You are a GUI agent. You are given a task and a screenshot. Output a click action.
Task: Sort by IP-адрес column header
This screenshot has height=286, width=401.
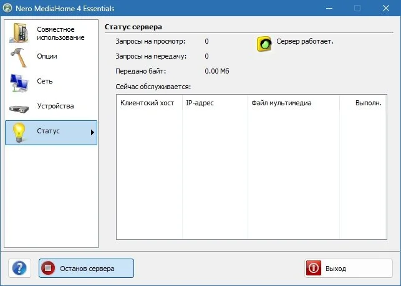click(215, 103)
